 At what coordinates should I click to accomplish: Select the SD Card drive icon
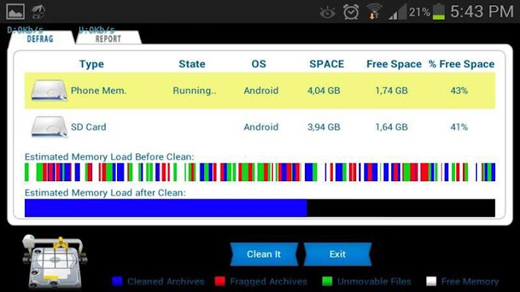coord(49,126)
